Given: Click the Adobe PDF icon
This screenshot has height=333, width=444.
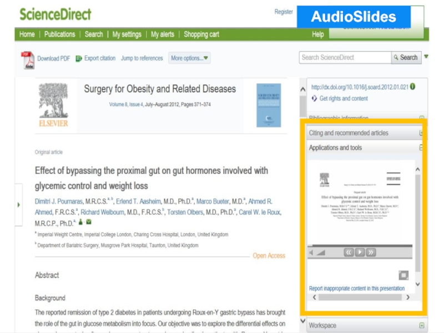Looking at the screenshot, I should coord(28,60).
